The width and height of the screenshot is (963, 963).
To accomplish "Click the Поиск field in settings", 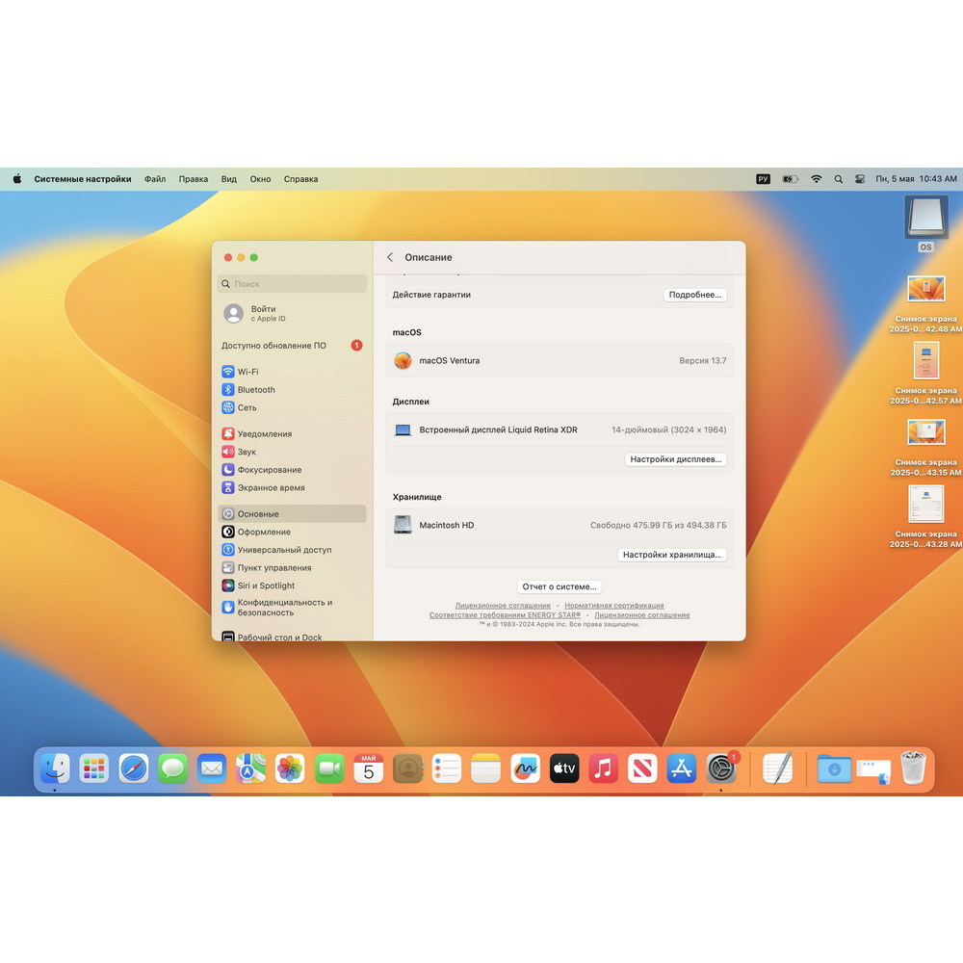I will tap(293, 284).
